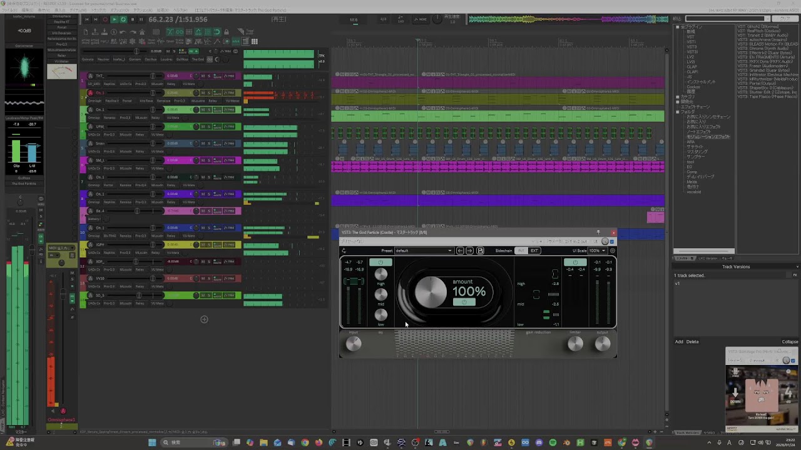
Task: Switch sidechain to EXT
Action: pyautogui.click(x=534, y=251)
